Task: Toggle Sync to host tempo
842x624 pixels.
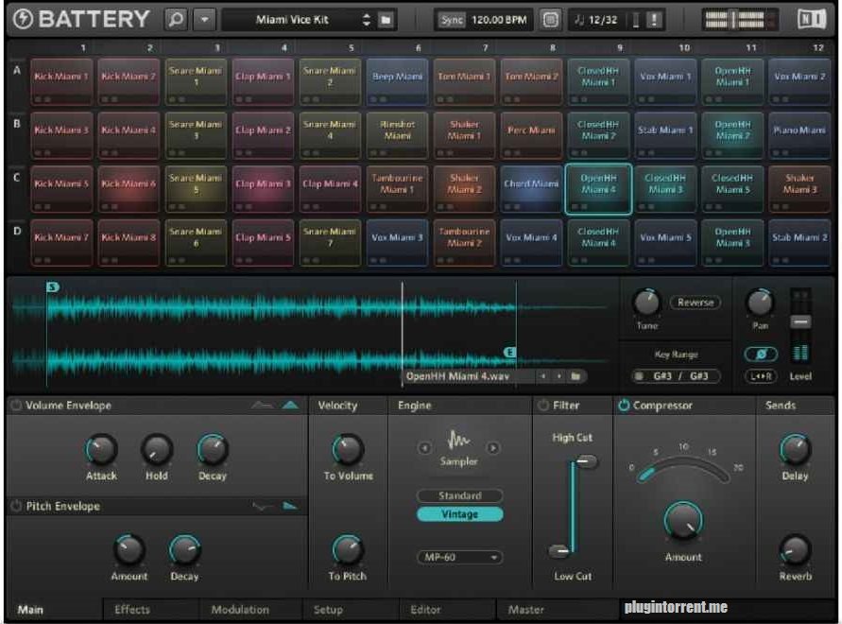Action: click(452, 20)
